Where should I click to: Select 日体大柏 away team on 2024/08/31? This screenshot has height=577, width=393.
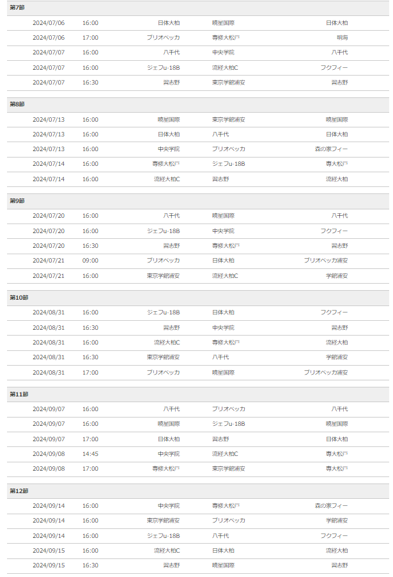coord(223,313)
